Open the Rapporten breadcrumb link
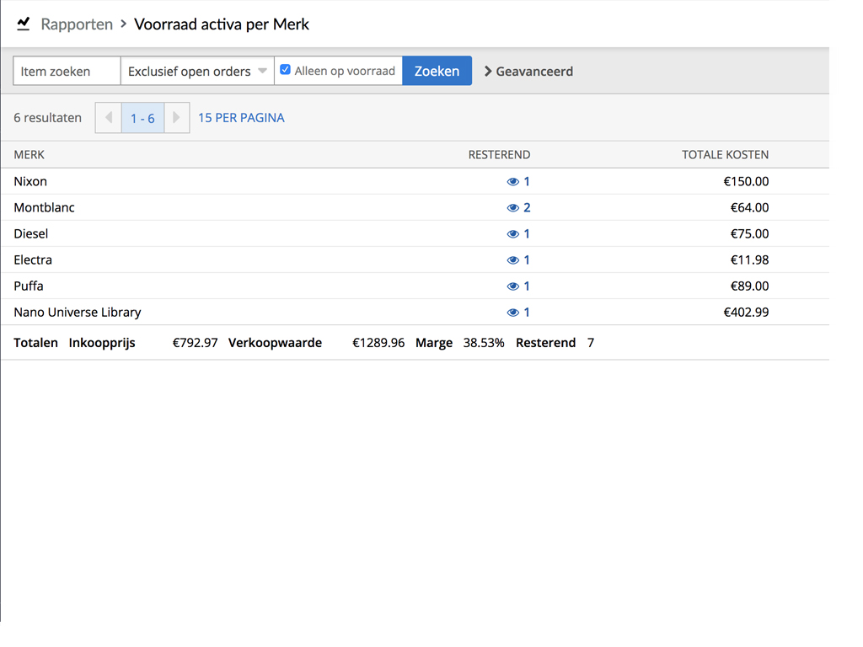The image size is (863, 647). tap(77, 24)
